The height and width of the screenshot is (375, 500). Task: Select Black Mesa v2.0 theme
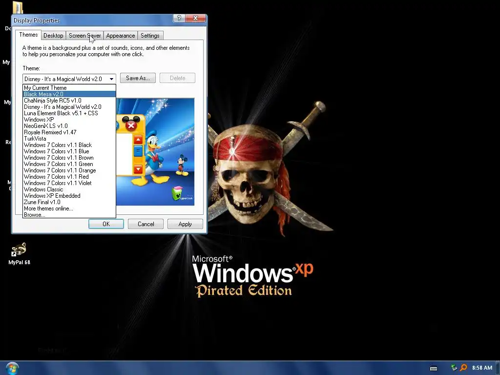click(69, 94)
